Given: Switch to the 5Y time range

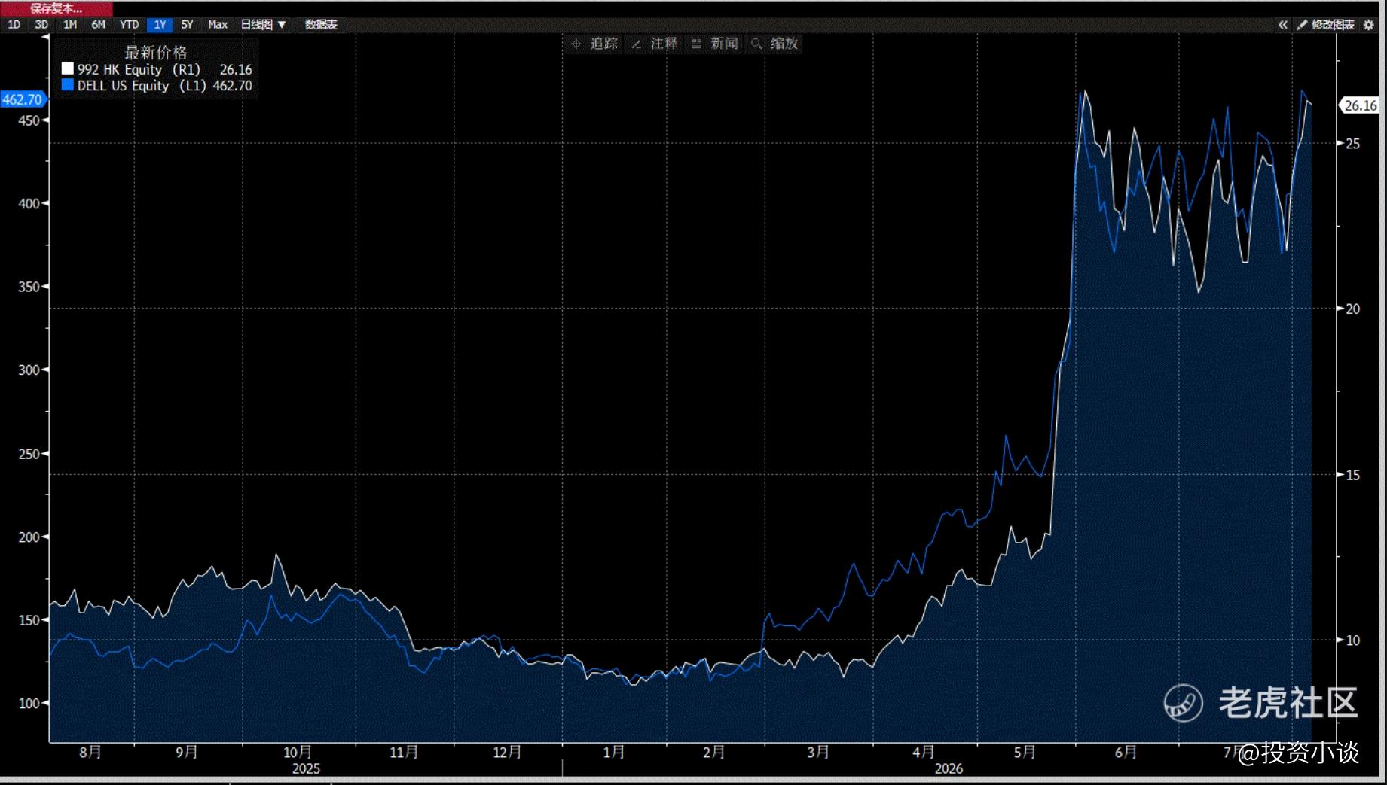Looking at the screenshot, I should coord(187,25).
